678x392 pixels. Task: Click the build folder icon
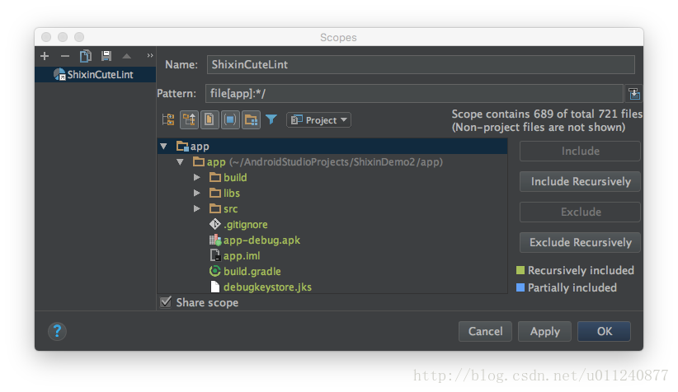(215, 177)
